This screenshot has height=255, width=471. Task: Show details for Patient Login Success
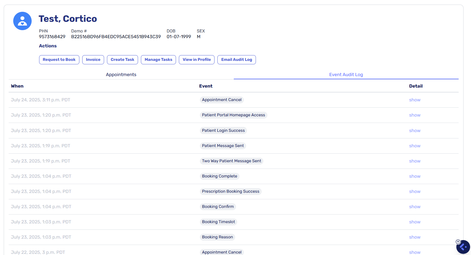[415, 131]
